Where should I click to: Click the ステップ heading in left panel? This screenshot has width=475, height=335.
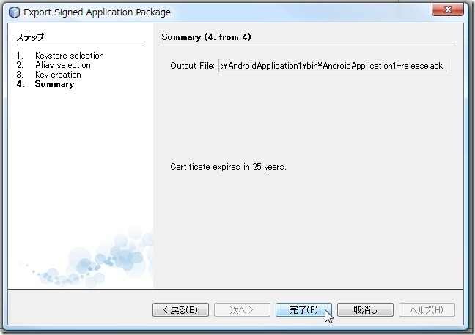click(x=30, y=37)
